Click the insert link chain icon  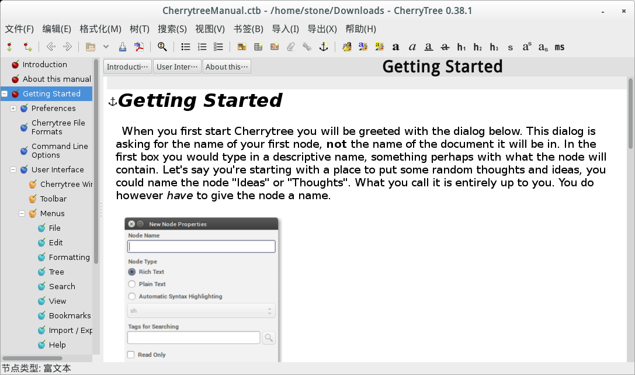click(307, 47)
